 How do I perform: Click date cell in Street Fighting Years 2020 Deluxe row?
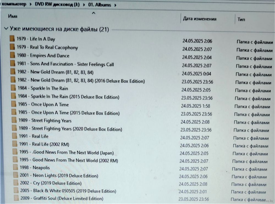click(x=196, y=130)
